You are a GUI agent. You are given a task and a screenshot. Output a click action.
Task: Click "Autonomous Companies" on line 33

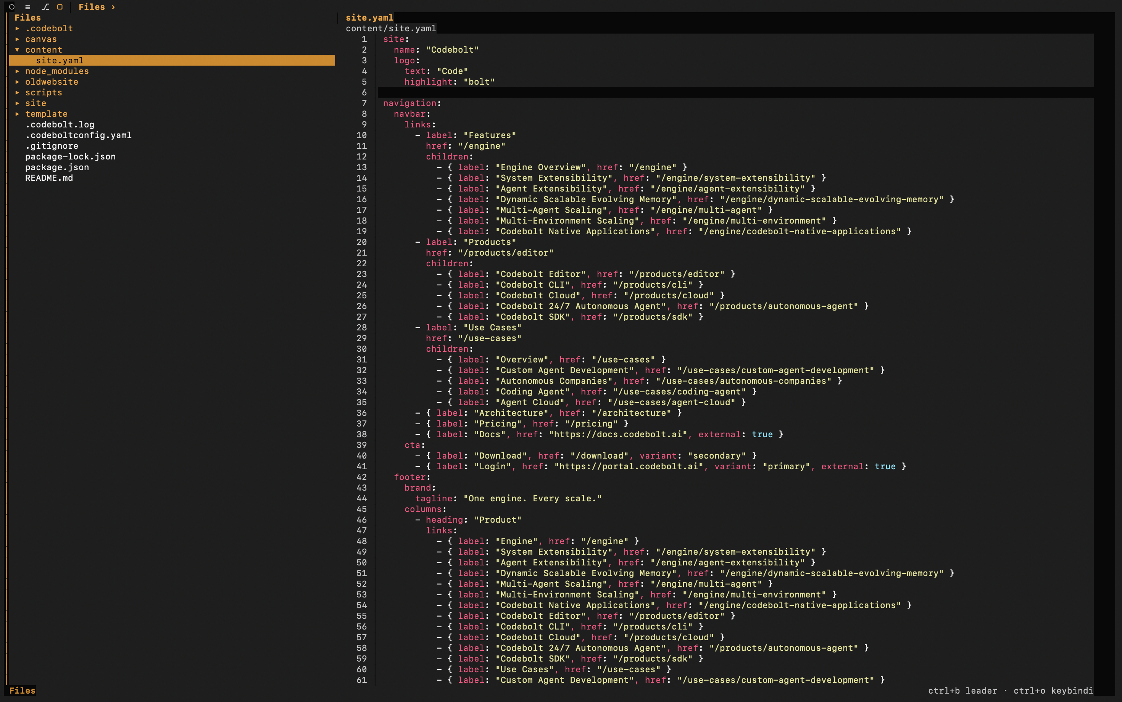(554, 381)
